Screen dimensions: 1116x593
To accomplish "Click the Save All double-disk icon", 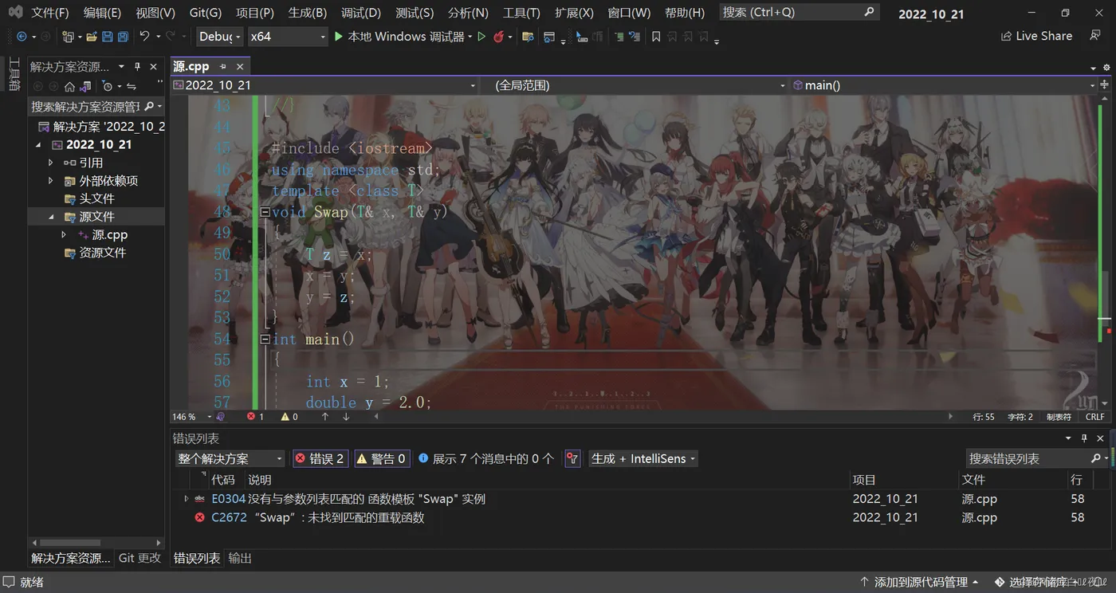I will click(123, 37).
